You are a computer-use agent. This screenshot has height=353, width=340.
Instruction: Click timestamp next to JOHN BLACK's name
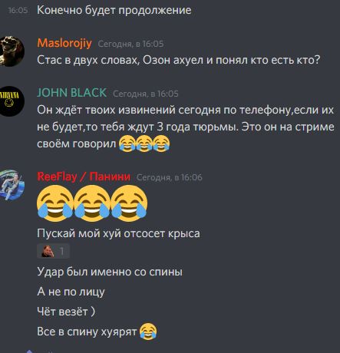[146, 94]
